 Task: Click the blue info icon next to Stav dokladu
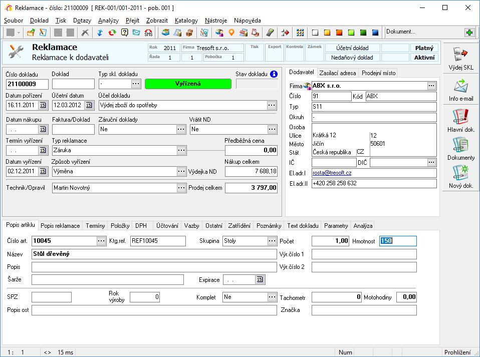pyautogui.click(x=274, y=74)
